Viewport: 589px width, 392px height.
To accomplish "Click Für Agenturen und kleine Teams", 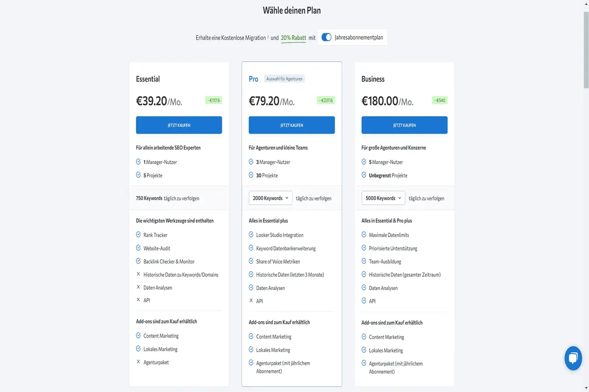I will pyautogui.click(x=278, y=147).
